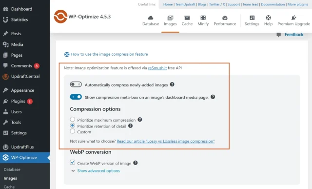Click the WP-Optimize orange logo
This screenshot has height=189, width=312.
(60, 17)
